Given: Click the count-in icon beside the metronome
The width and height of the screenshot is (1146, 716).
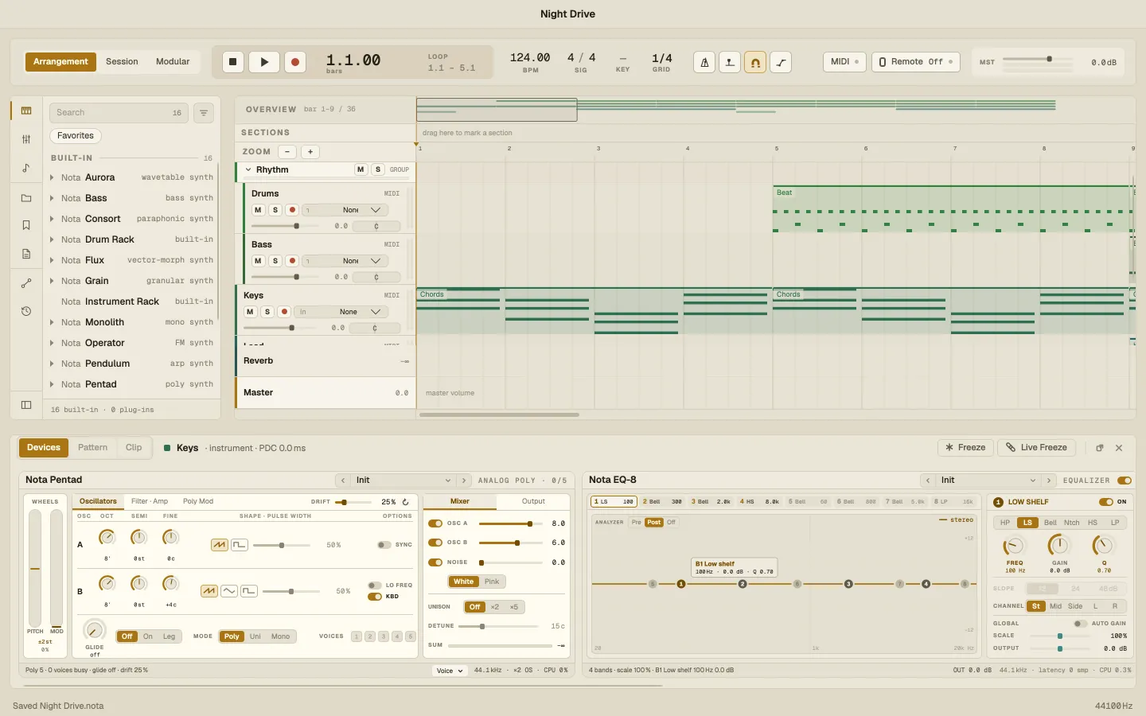Looking at the screenshot, I should click(730, 62).
